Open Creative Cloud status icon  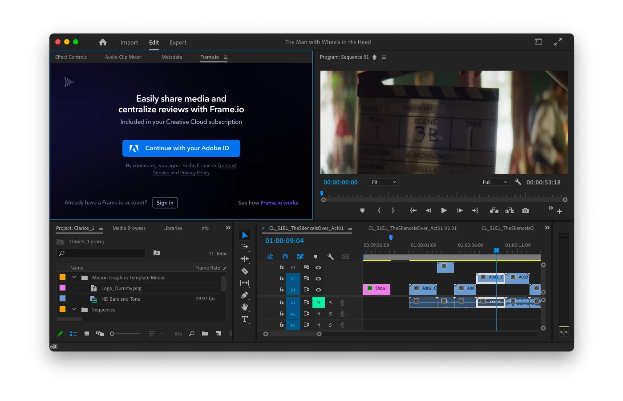[54, 347]
